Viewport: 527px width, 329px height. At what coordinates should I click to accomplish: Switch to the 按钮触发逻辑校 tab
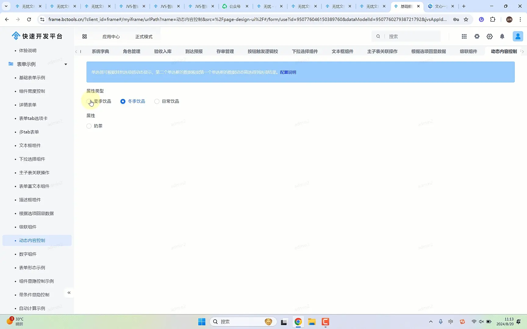point(263,51)
